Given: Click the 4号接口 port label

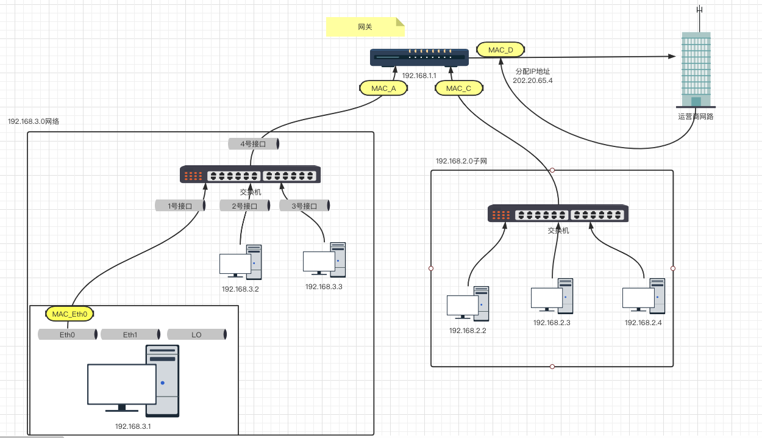Looking at the screenshot, I should coord(253,144).
